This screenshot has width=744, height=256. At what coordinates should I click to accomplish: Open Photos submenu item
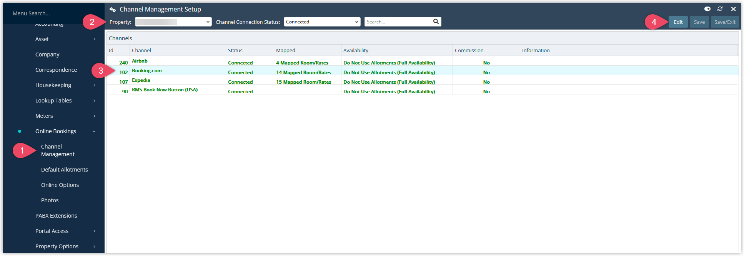click(x=50, y=200)
